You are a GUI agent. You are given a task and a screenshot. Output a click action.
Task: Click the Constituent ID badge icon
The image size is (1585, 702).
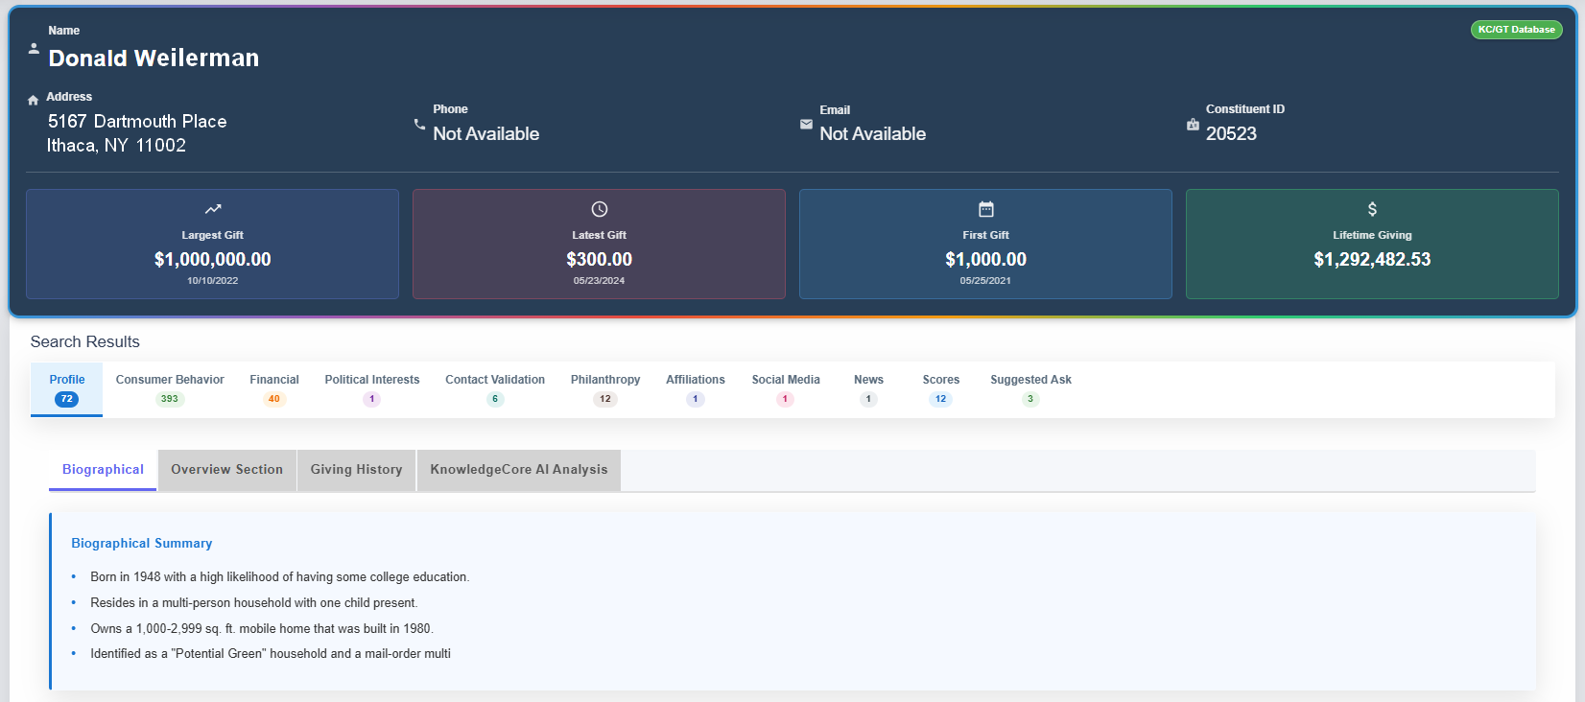(1193, 125)
